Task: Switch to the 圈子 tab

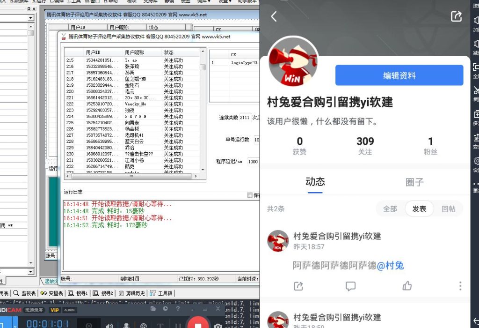Action: pos(414,183)
